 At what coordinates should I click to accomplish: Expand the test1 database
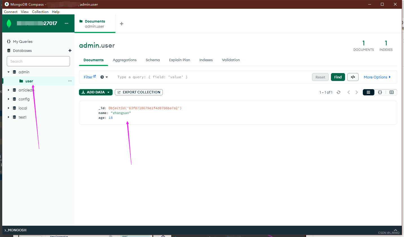click(x=8, y=117)
